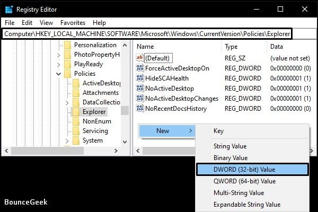
Task: Select QWORD (64-bit) Value option
Action: 252,181
